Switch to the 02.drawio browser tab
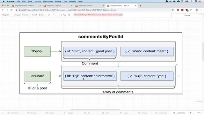This screenshot has width=204, height=115. coord(54,6)
